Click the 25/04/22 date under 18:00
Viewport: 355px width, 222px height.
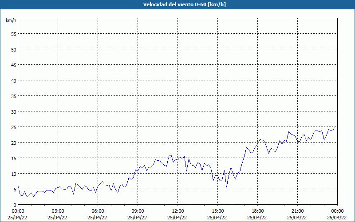point(257,218)
